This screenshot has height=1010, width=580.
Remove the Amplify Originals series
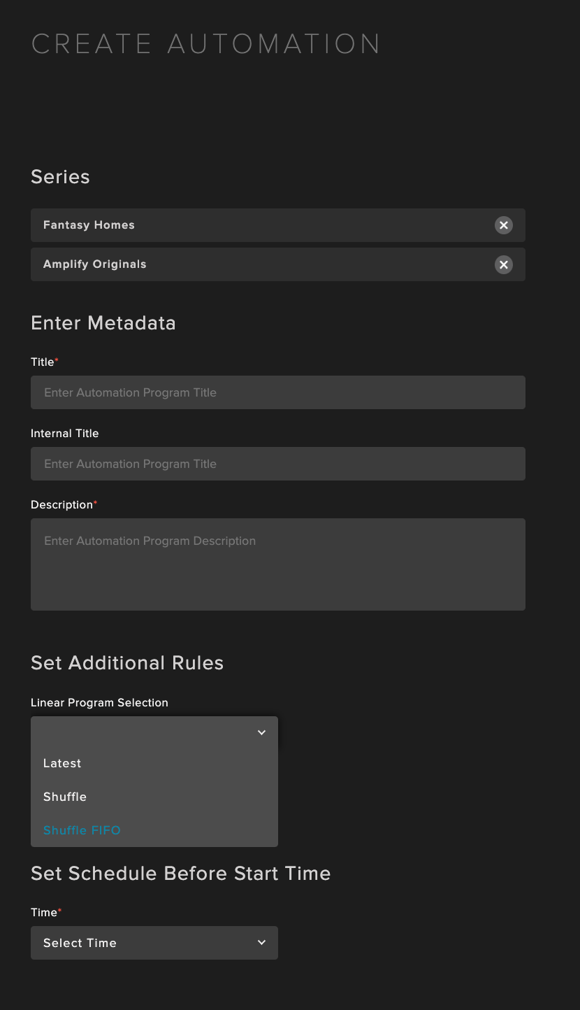(x=503, y=264)
